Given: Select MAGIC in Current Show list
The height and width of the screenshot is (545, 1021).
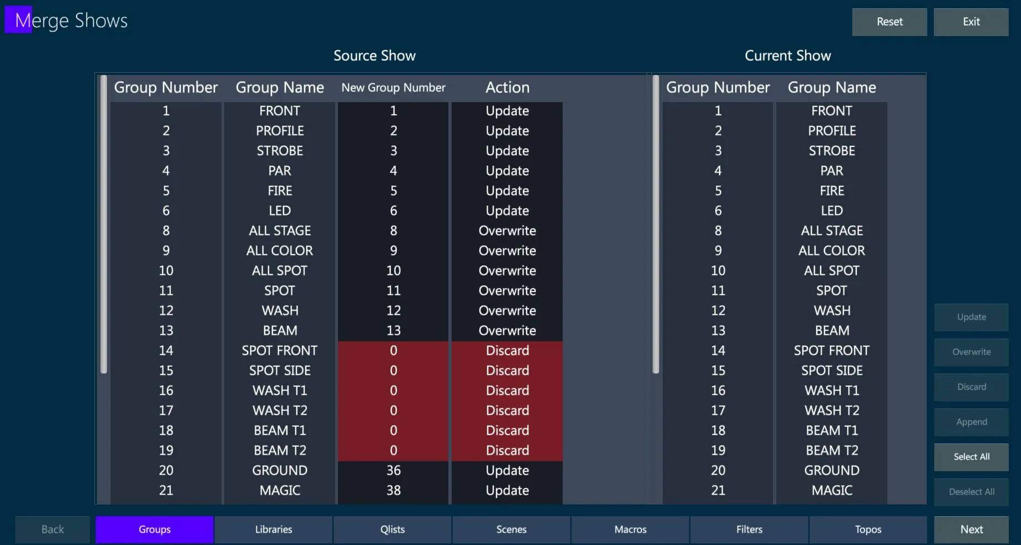Looking at the screenshot, I should pyautogui.click(x=832, y=491).
